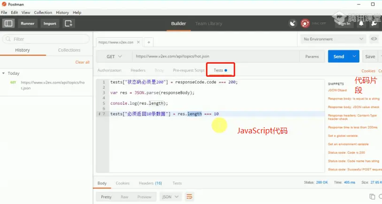The width and height of the screenshot is (382, 204).
Task: Select the response Body tab
Action: pyautogui.click(x=102, y=183)
